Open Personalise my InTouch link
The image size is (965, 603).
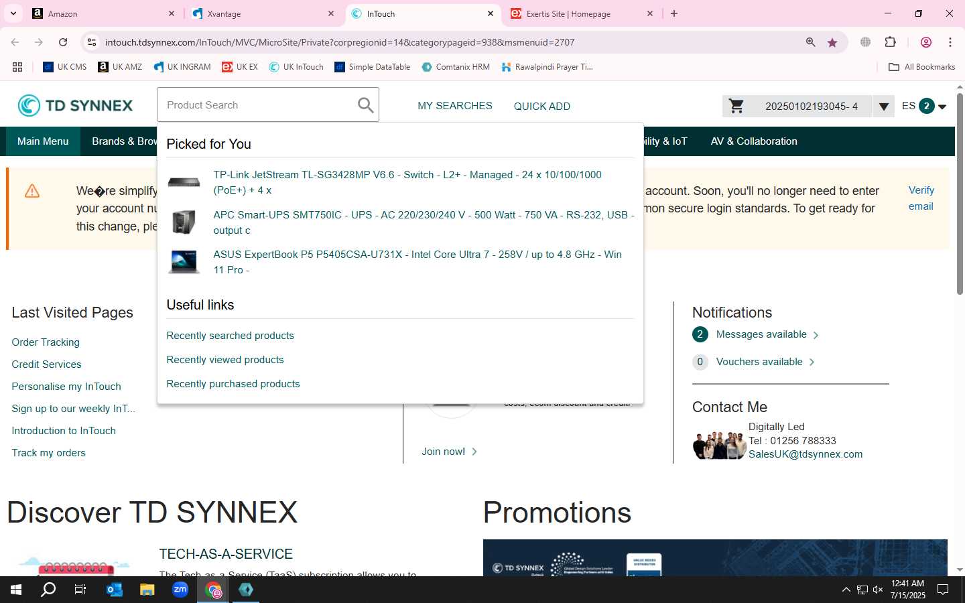click(x=66, y=387)
